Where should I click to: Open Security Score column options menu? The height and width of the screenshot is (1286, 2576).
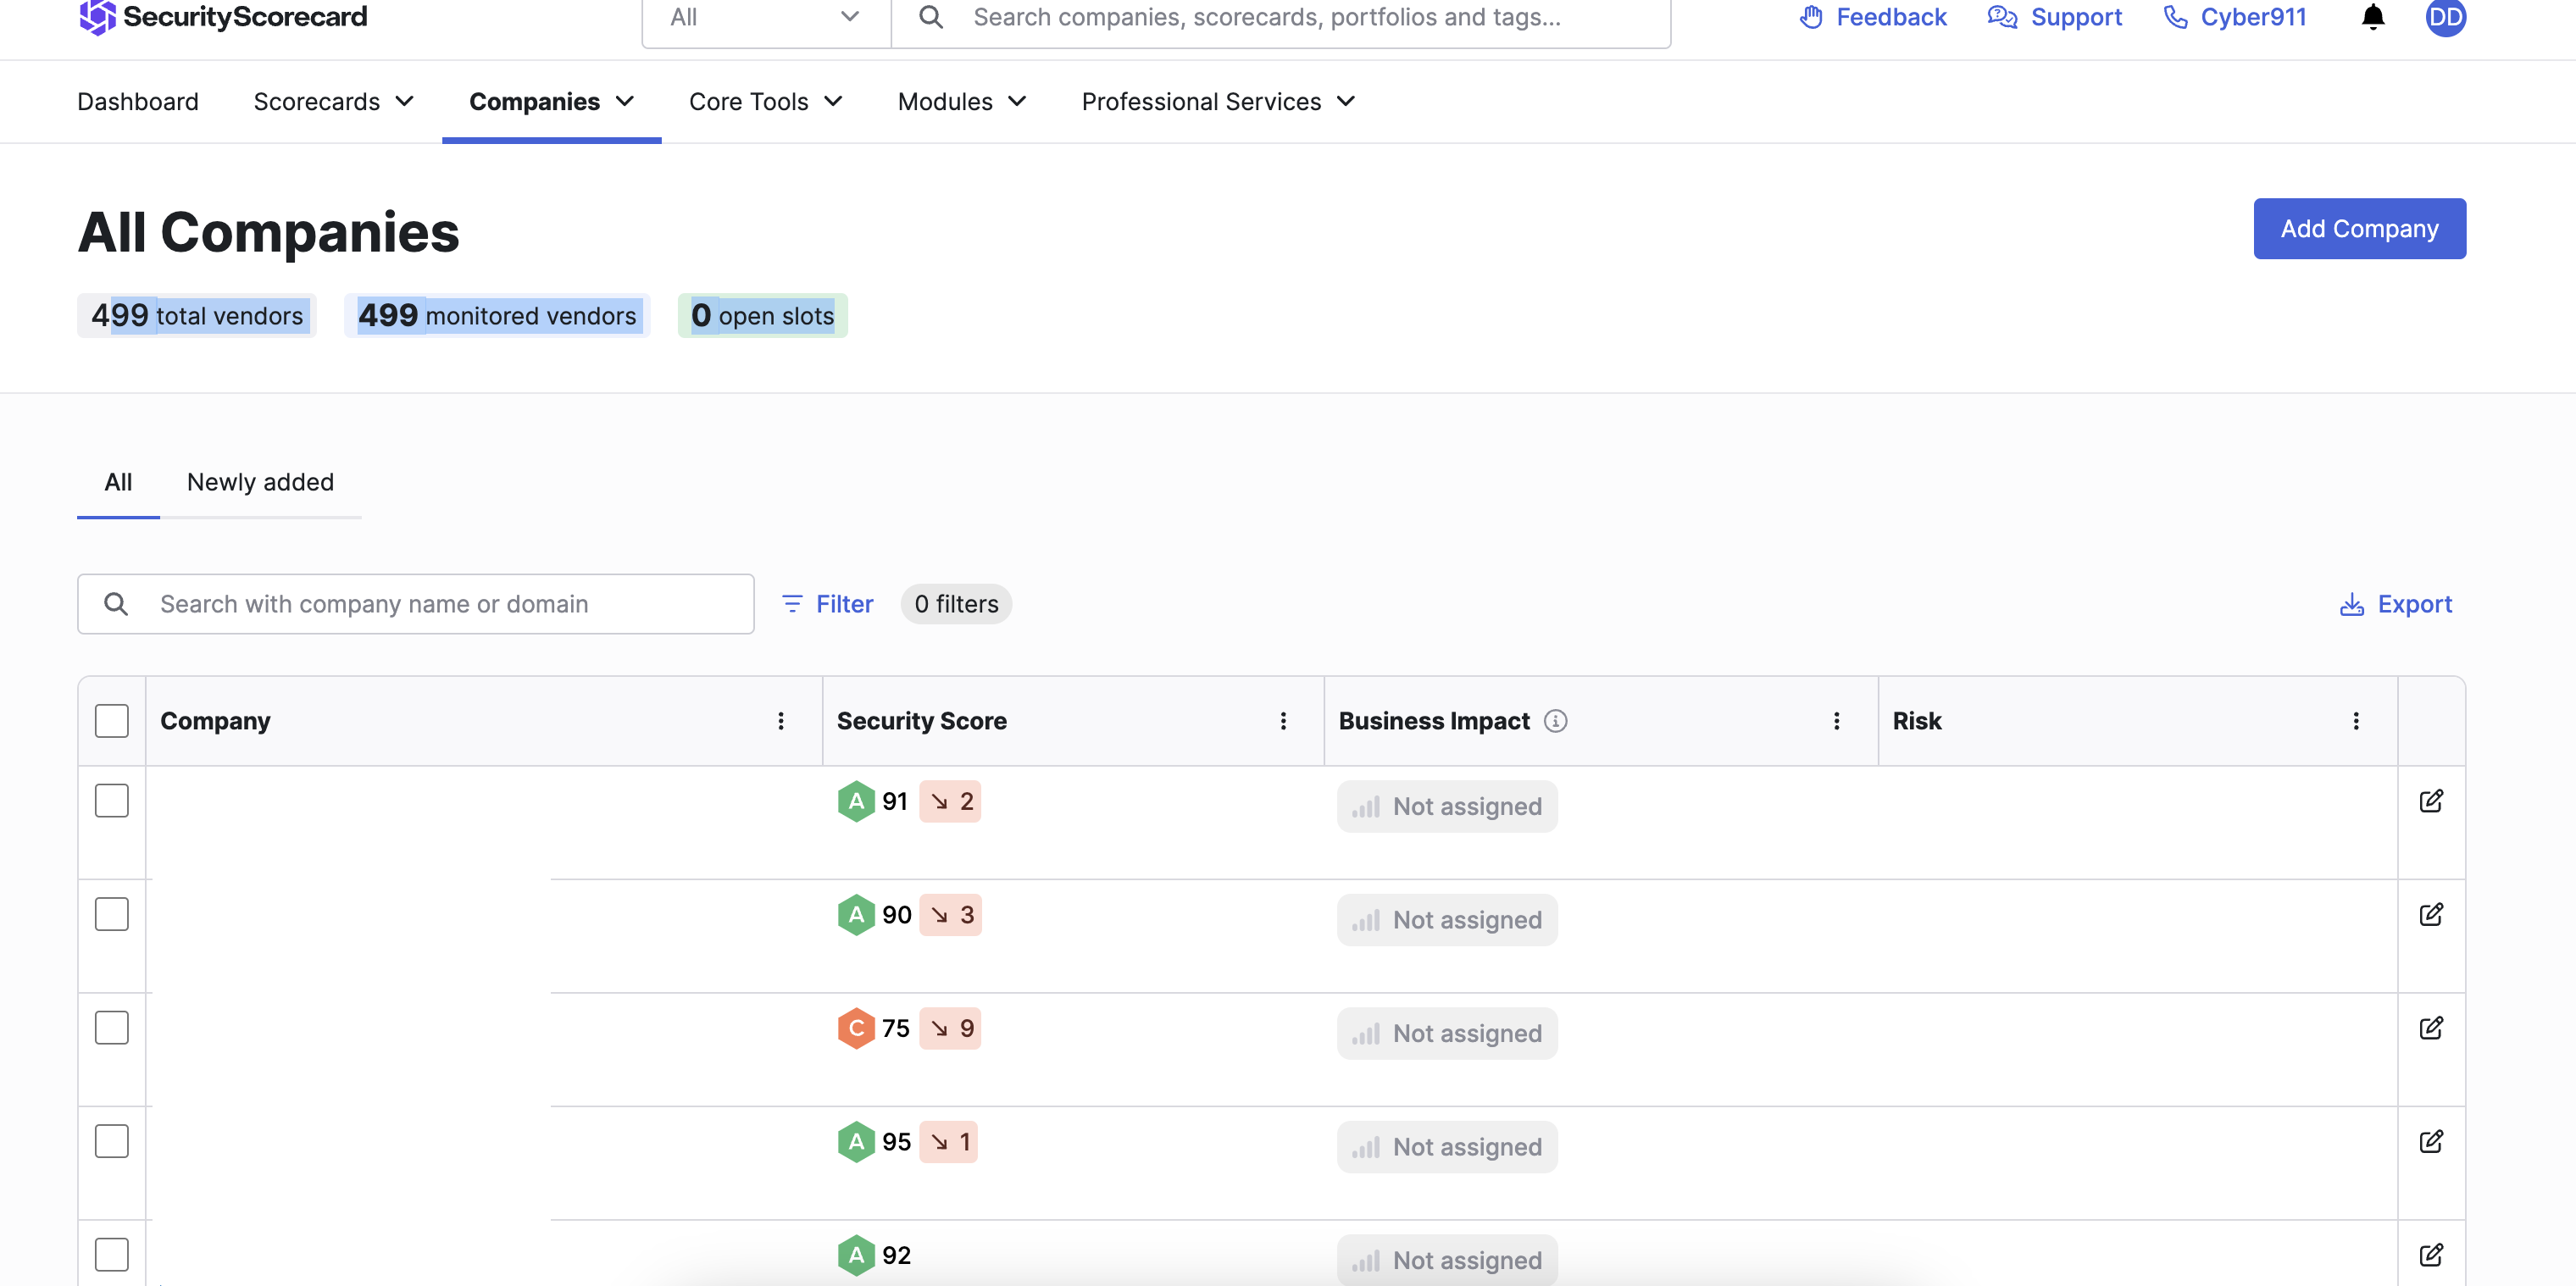click(x=1283, y=721)
